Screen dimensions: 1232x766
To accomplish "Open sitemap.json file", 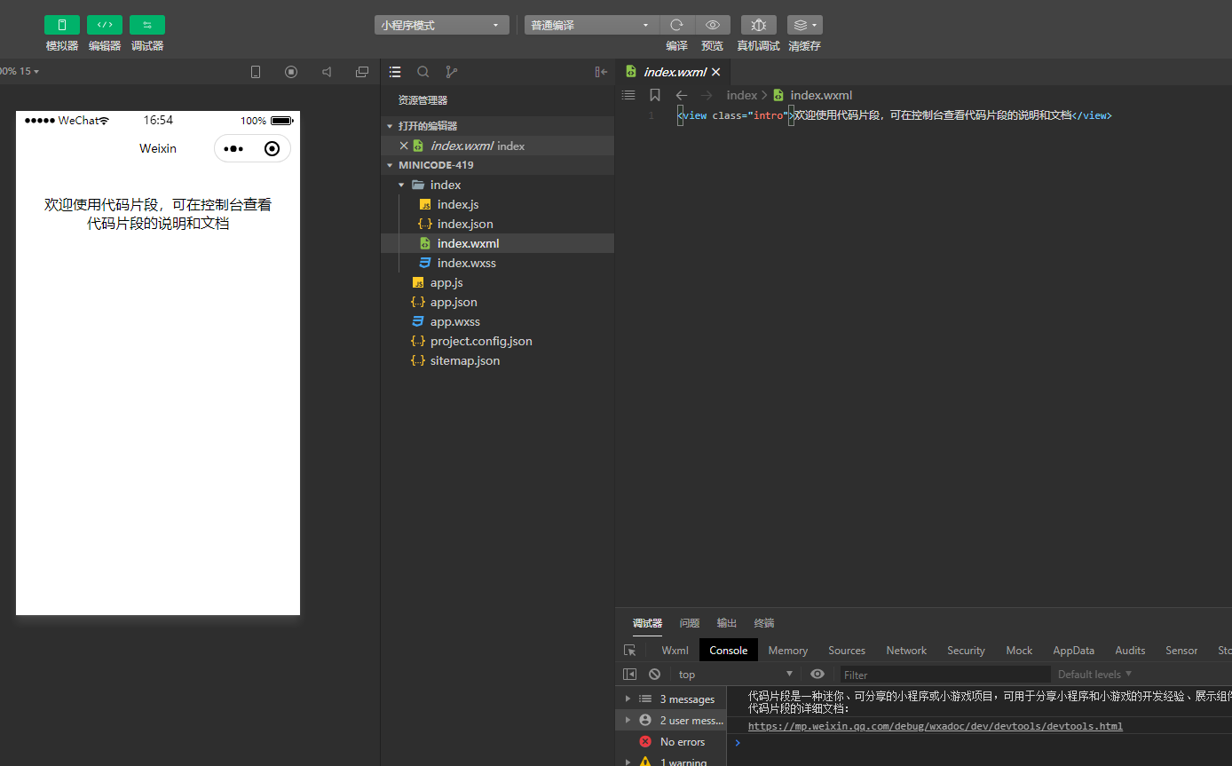I will tap(497, 360).
